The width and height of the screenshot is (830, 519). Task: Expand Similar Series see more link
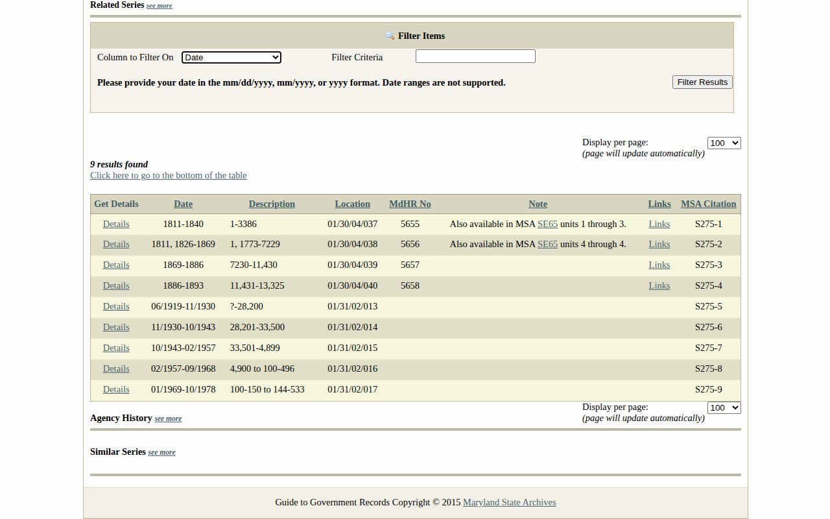[x=161, y=452]
